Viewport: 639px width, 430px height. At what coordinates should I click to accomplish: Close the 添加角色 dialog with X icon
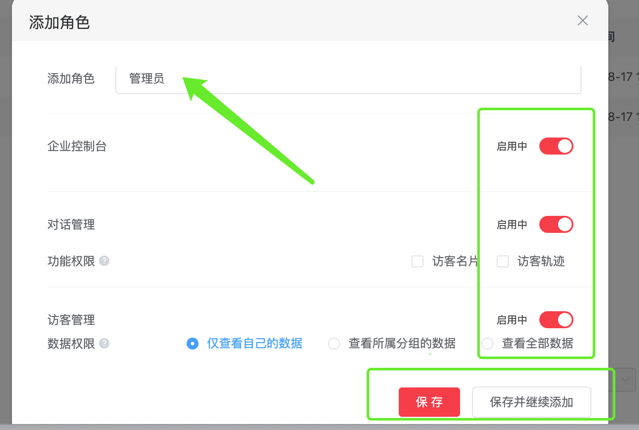[x=582, y=20]
